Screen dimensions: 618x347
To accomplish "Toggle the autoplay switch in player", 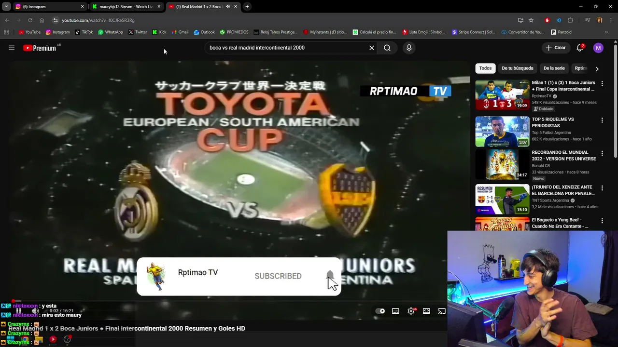I will (x=380, y=311).
